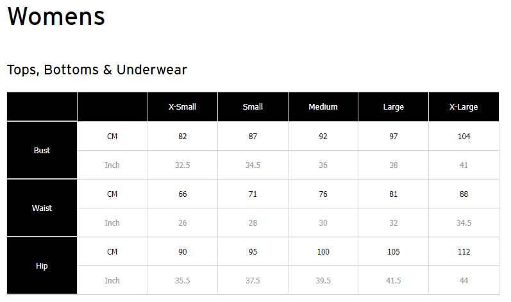Screen dimensions: 511x302
Task: Click Medium bust value 36 inch
Action: [x=323, y=165]
